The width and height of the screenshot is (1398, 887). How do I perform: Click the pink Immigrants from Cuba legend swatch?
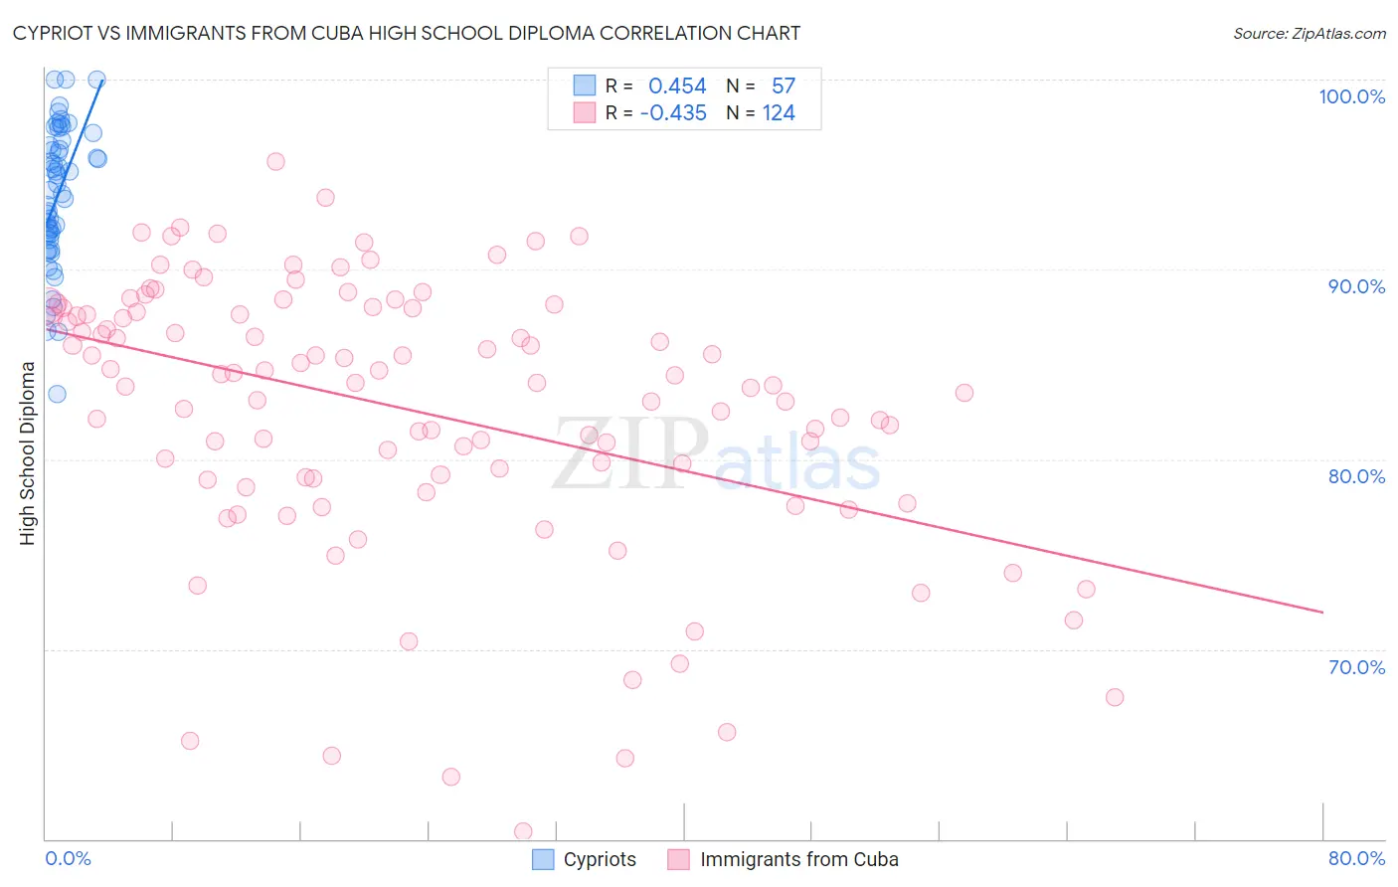coord(679,859)
